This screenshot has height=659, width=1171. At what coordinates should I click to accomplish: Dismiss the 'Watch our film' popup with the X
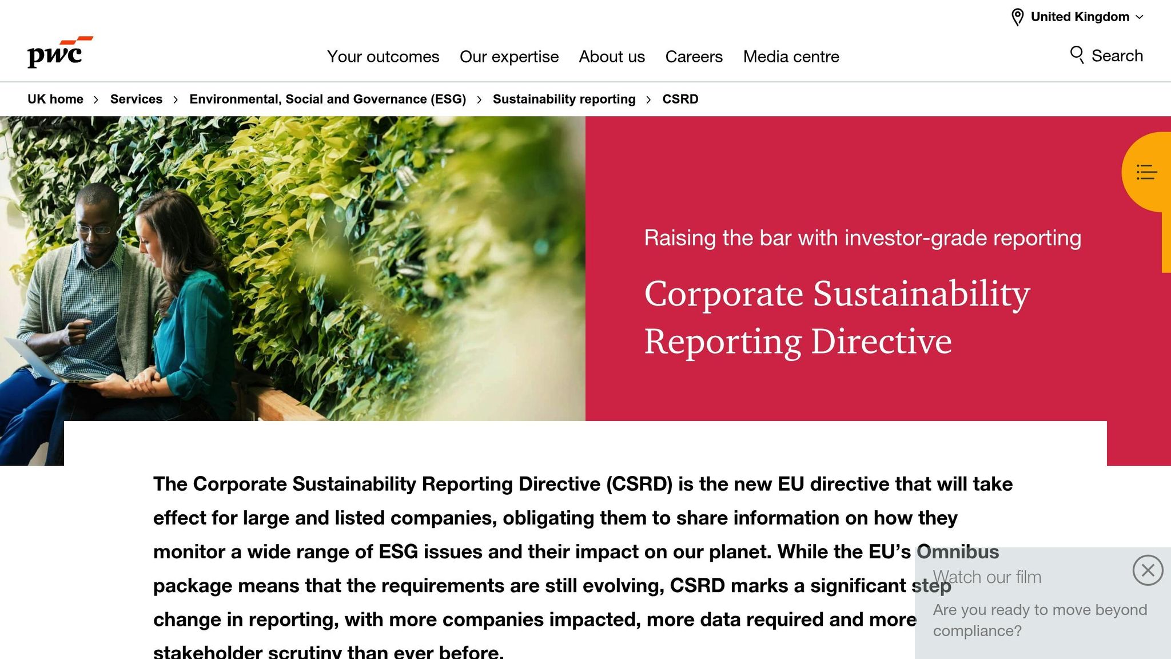1148,570
